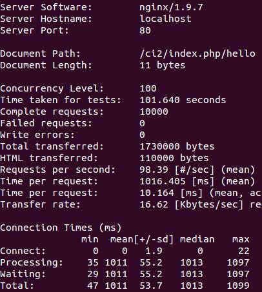The width and height of the screenshot is (262, 292).
Task: Click the Connection Times (ms) heading
Action: pyautogui.click(x=61, y=228)
